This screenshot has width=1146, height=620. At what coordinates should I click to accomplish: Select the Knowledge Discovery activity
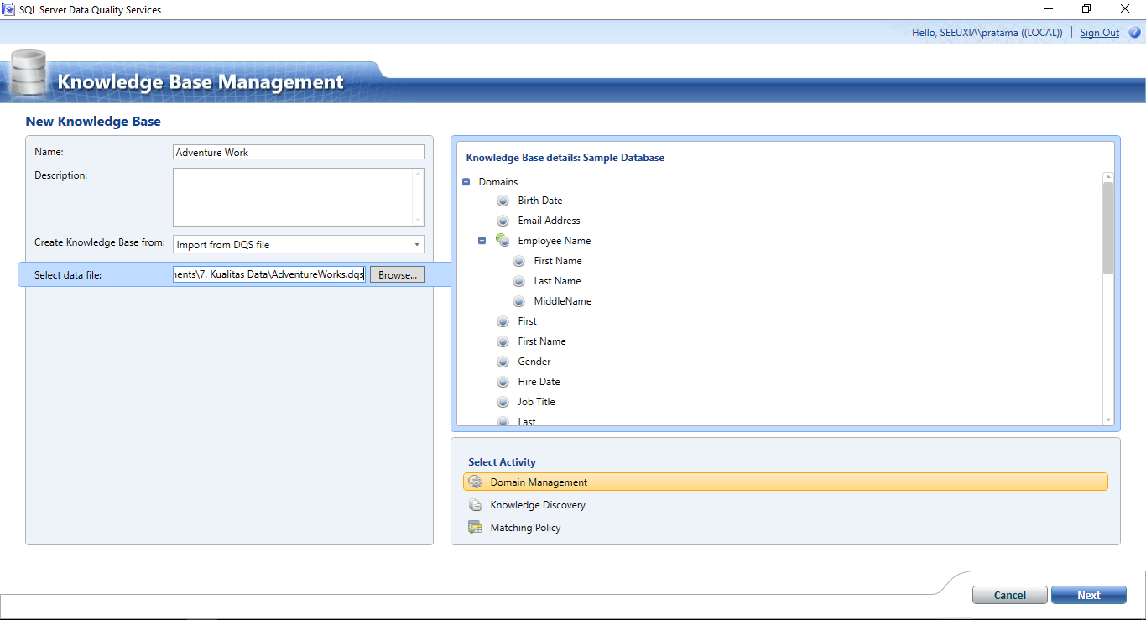[538, 505]
